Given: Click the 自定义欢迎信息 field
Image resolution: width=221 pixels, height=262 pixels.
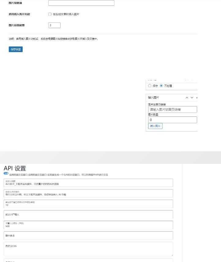Looking at the screenshot, I should [88, 193].
